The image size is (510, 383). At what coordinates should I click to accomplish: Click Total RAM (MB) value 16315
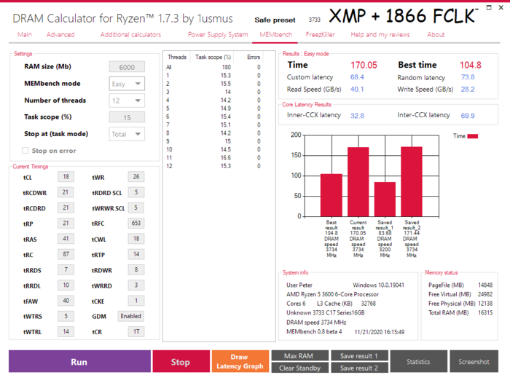tap(485, 312)
